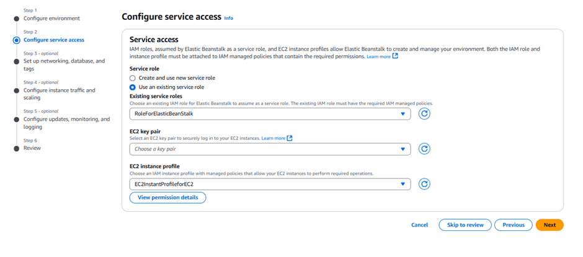Viewport: 583px width, 257px height.
Task: Click the Skip to review button
Action: 465,225
